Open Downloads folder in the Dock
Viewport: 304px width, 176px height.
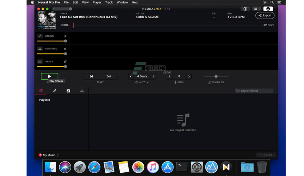point(247,167)
